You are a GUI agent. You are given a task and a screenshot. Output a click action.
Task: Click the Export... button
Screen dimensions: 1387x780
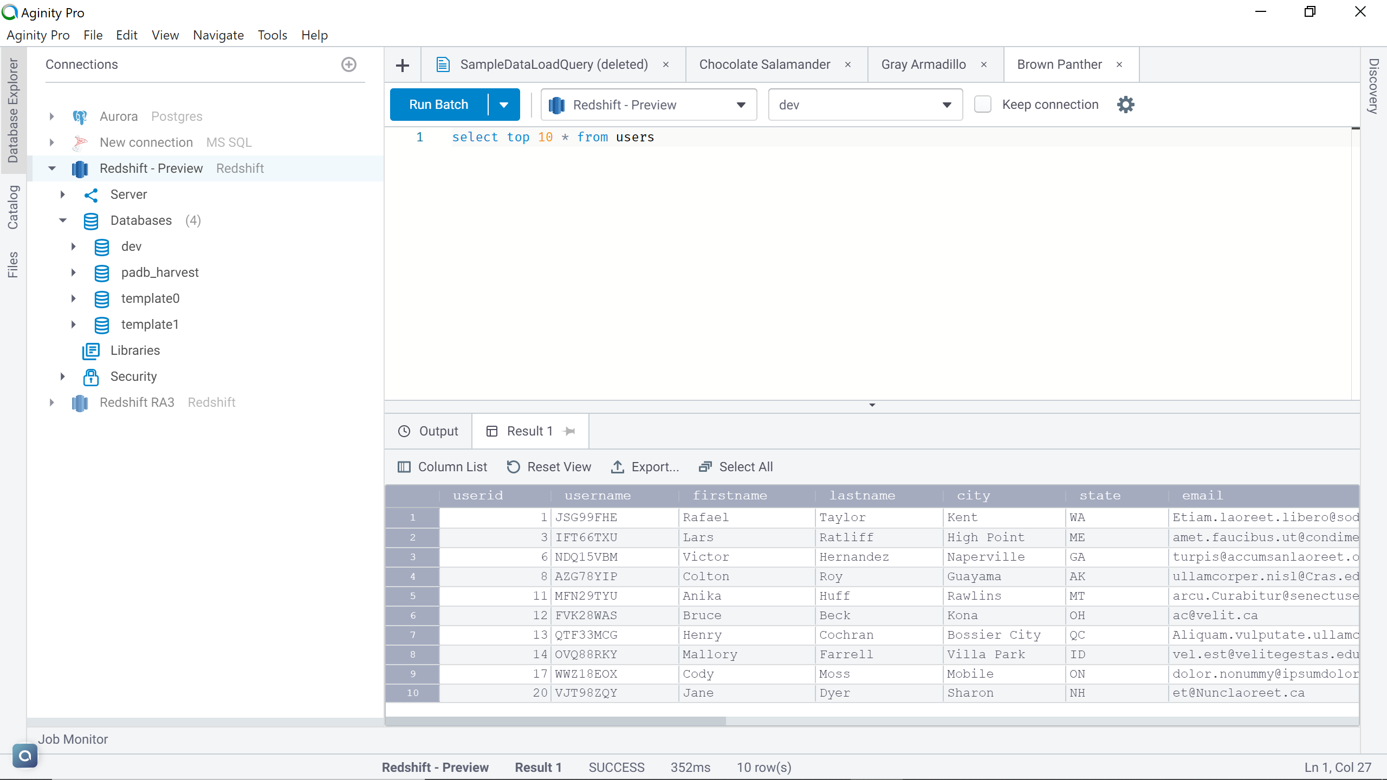(x=645, y=467)
